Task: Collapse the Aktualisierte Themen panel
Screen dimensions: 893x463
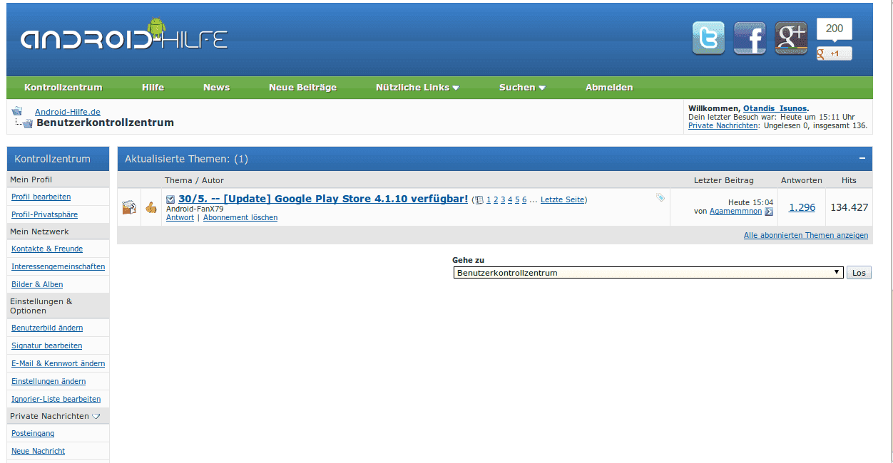Action: (862, 158)
